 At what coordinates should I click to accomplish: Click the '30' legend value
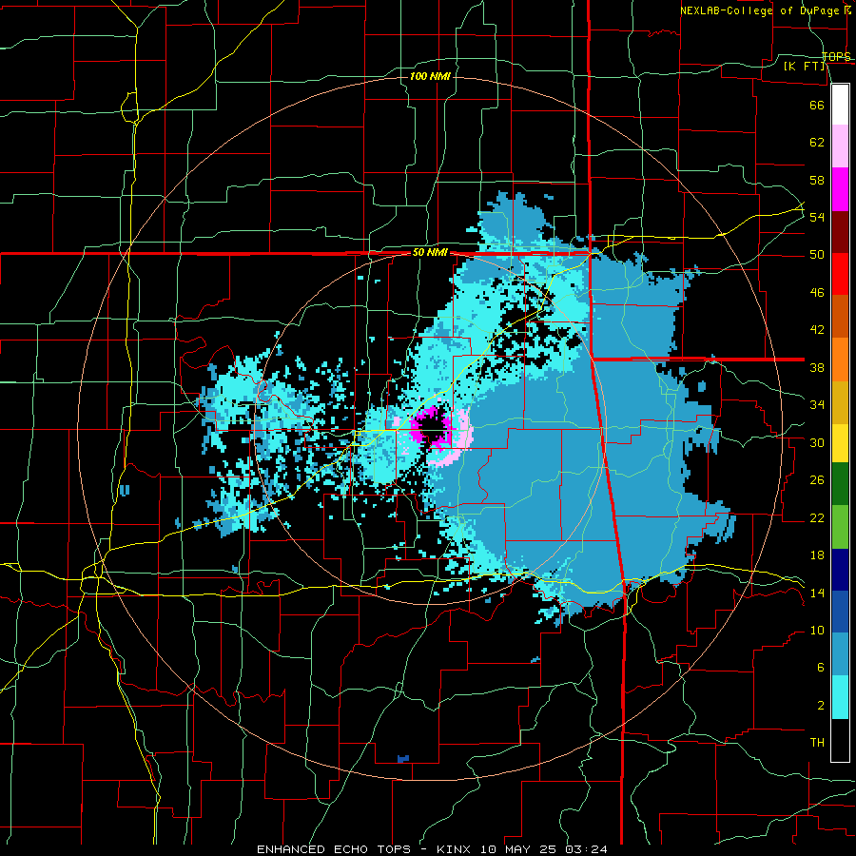(x=817, y=442)
